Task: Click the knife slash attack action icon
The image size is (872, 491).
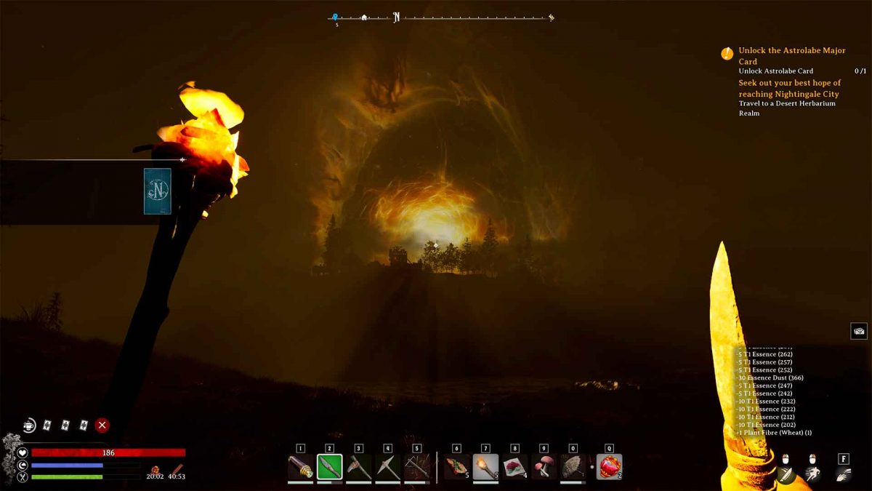Action: click(785, 474)
